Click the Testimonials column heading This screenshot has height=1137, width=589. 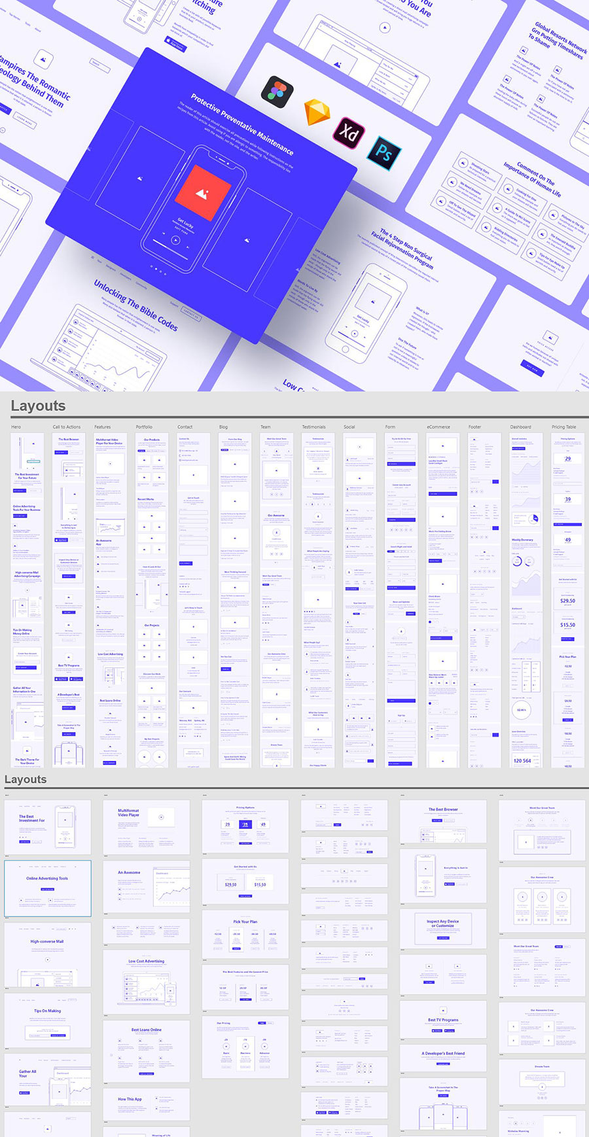point(313,427)
